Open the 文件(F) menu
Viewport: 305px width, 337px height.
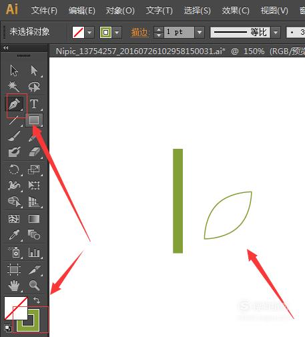[x=44, y=11]
